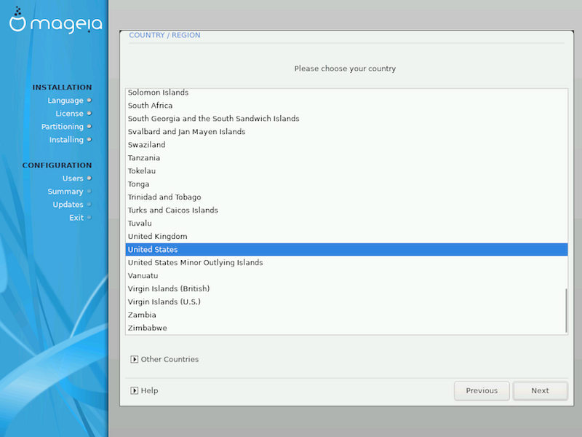
Task: Go back with the Previous button
Action: 482,390
